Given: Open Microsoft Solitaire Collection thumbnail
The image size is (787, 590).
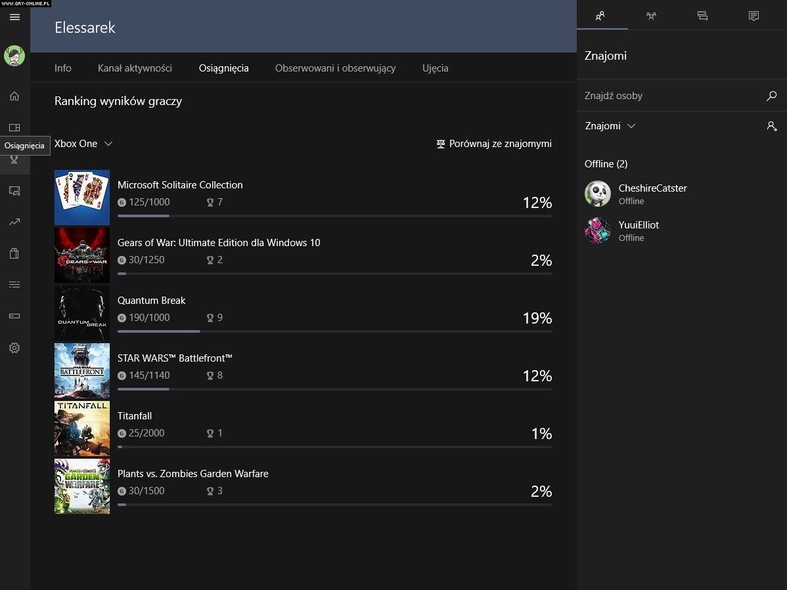Looking at the screenshot, I should (x=82, y=198).
